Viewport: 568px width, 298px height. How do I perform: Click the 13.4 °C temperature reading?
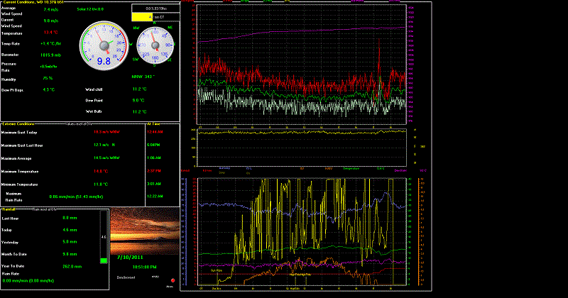click(x=50, y=33)
